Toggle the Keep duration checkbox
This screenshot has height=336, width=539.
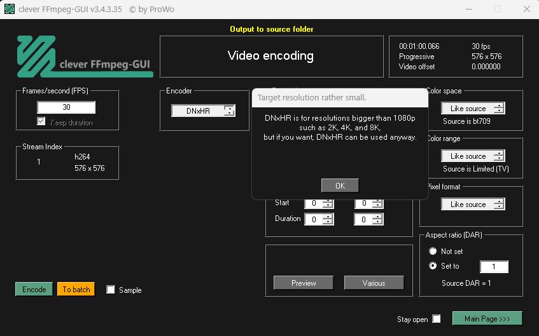[x=41, y=121]
